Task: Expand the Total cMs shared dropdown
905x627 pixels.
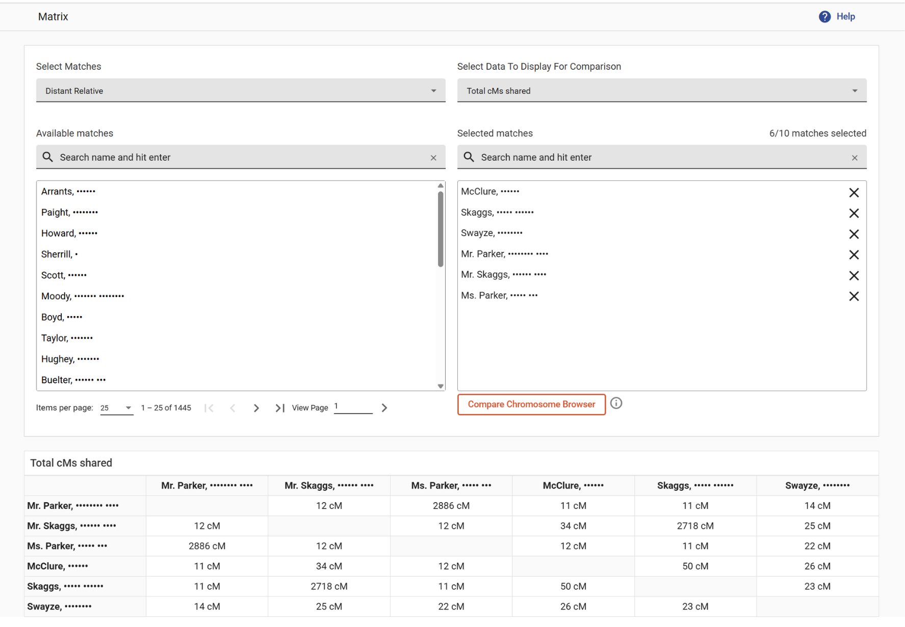Action: [x=661, y=91]
